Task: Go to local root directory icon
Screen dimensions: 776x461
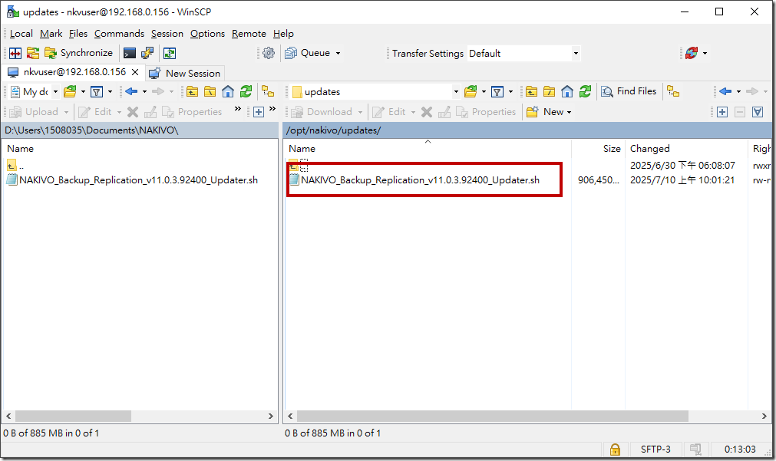Action: click(210, 91)
